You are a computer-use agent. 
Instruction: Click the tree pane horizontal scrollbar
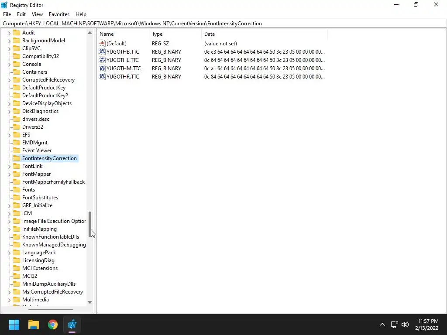pyautogui.click(x=51, y=309)
